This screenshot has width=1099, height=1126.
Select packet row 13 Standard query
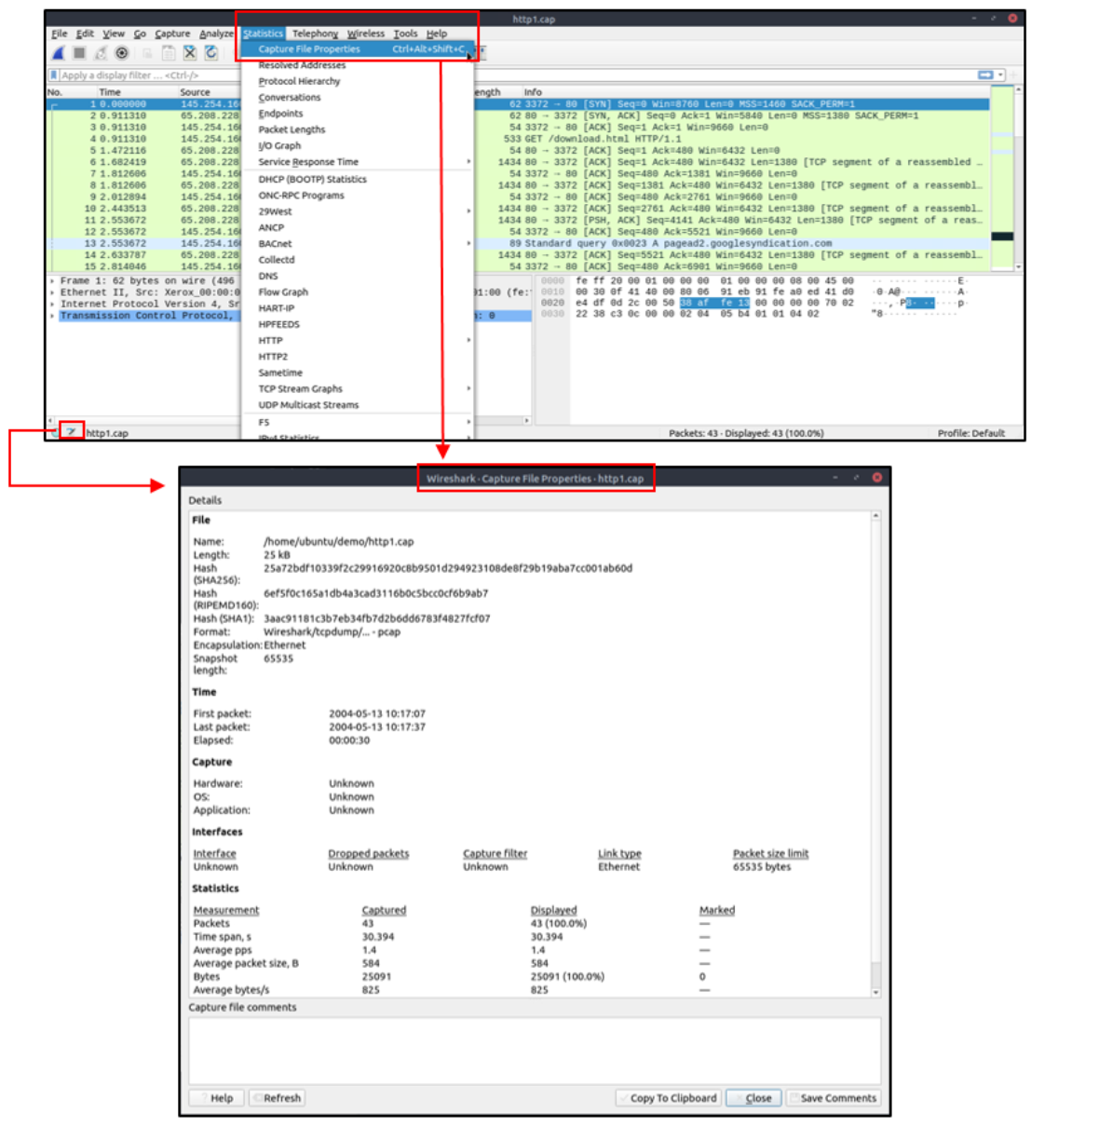(518, 243)
